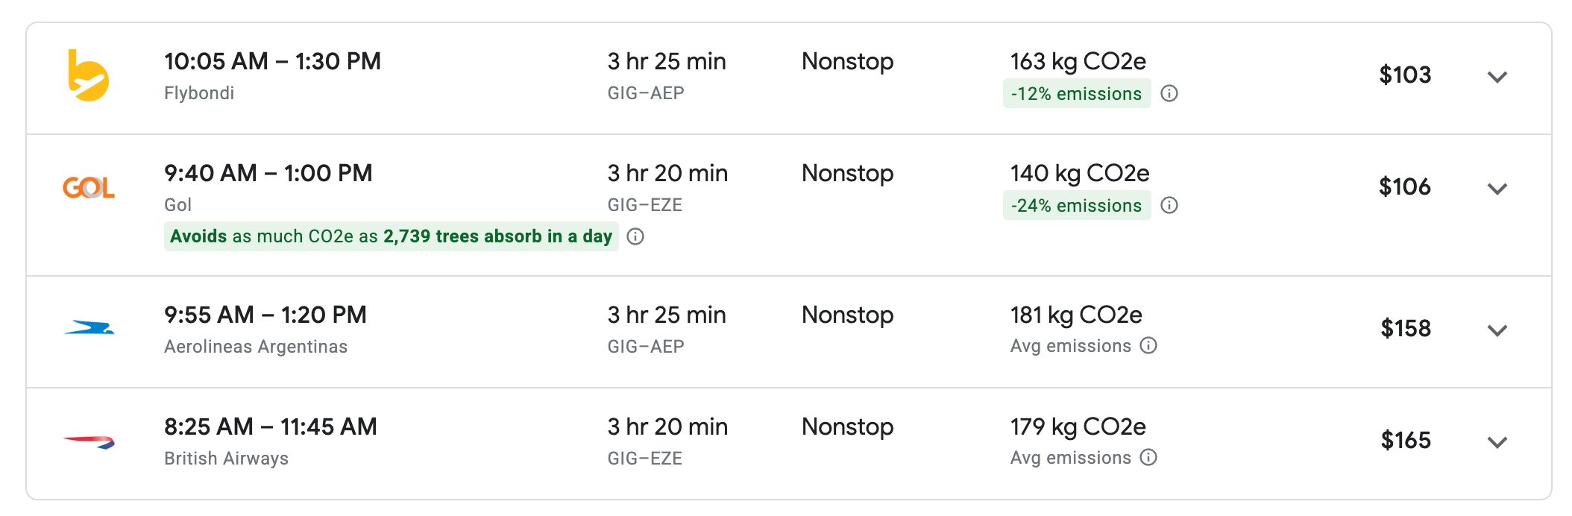Choose the $165 British Airways price
The width and height of the screenshot is (1572, 516).
coord(1406,440)
